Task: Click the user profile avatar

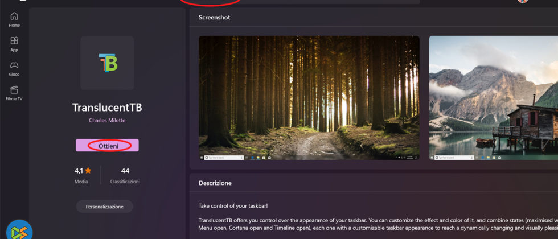Action: [523, 1]
